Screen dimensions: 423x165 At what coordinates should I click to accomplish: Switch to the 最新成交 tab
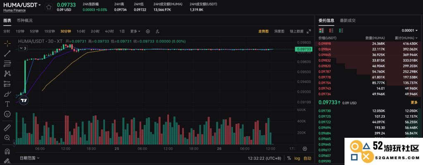[x=348, y=21]
